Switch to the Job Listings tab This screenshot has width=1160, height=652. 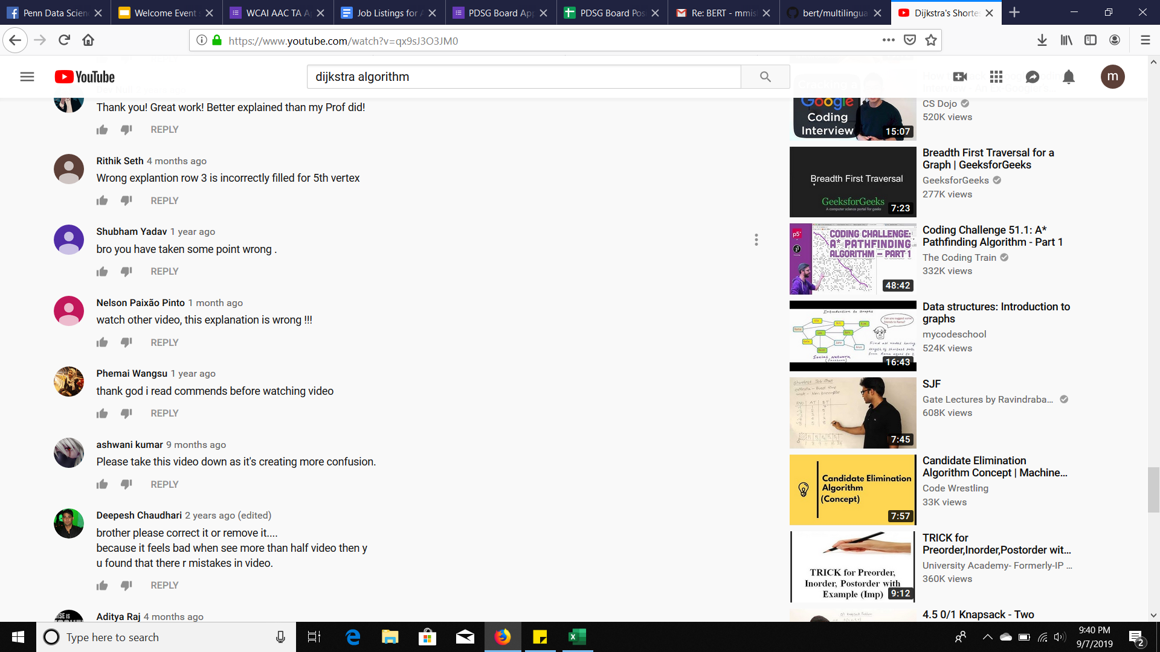click(387, 13)
